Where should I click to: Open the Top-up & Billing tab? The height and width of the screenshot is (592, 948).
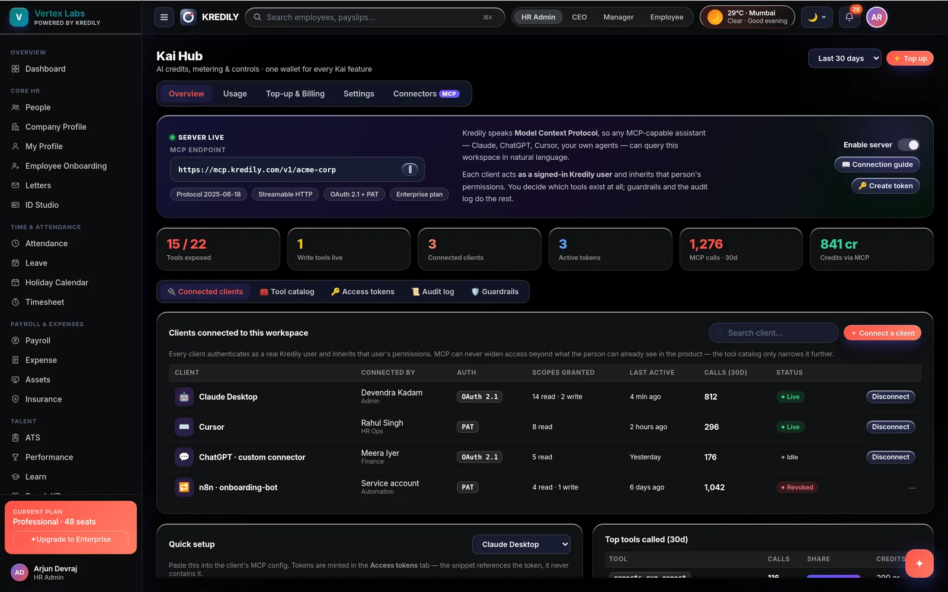(x=295, y=94)
